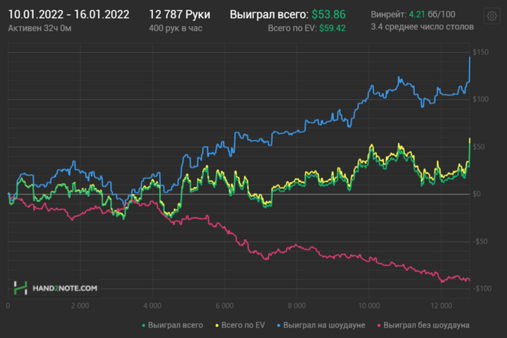Click the winrate value 4.21 бб/100
The height and width of the screenshot is (338, 507).
pos(432,15)
